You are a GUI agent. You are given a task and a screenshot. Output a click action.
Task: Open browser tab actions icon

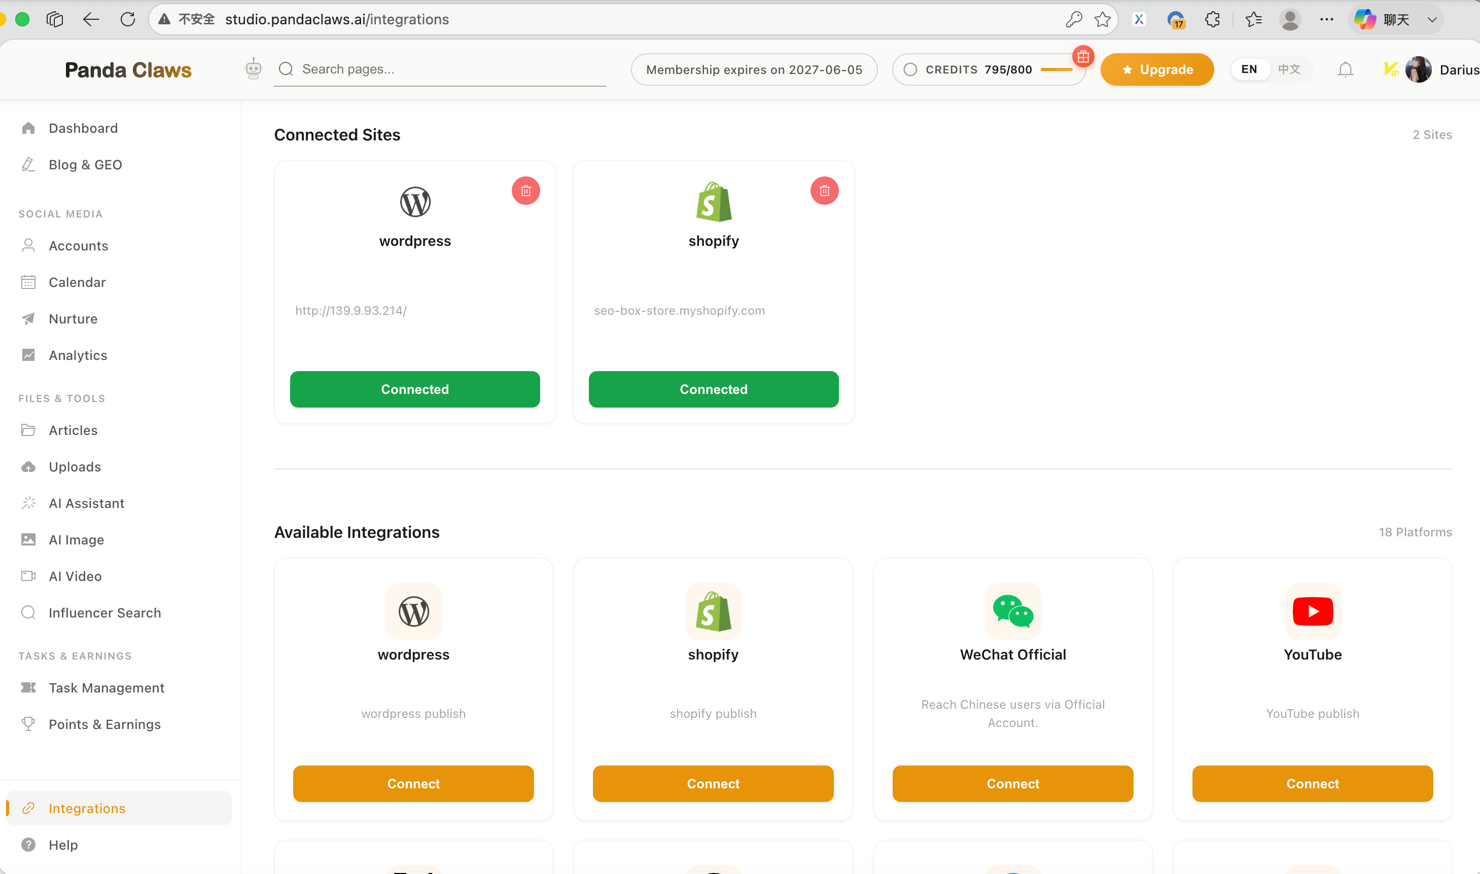coord(54,19)
